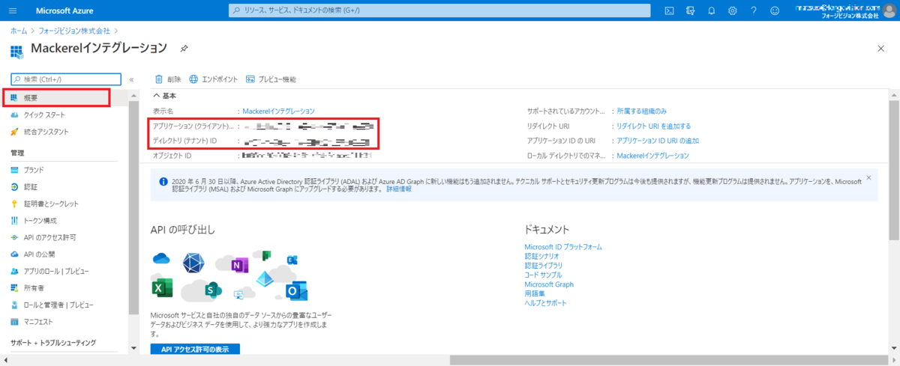Open 認証ライブラリ documentation link
Screen dimensions: 900x366
tap(544, 265)
